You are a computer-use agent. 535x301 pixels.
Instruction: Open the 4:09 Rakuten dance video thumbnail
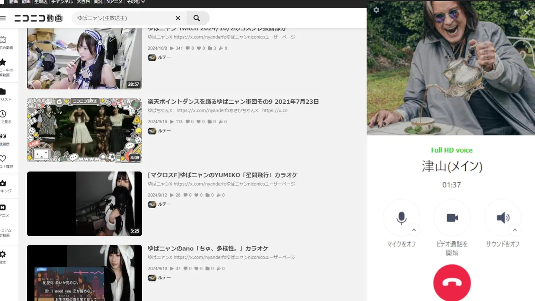[84, 130]
